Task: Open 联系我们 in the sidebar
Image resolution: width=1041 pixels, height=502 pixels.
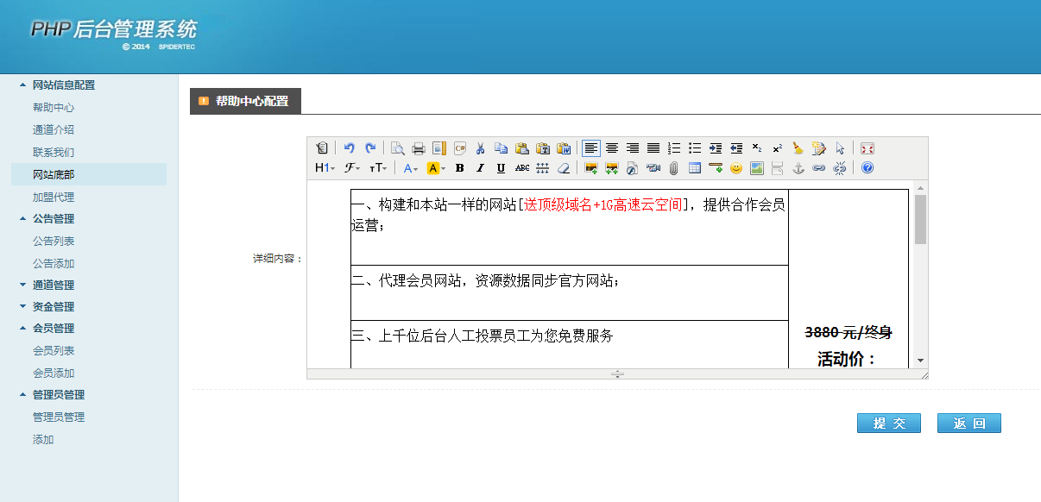Action: (54, 153)
